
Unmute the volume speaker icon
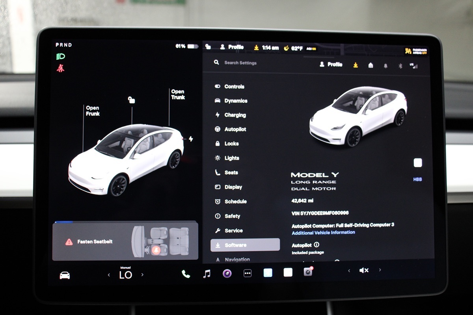coord(364,270)
